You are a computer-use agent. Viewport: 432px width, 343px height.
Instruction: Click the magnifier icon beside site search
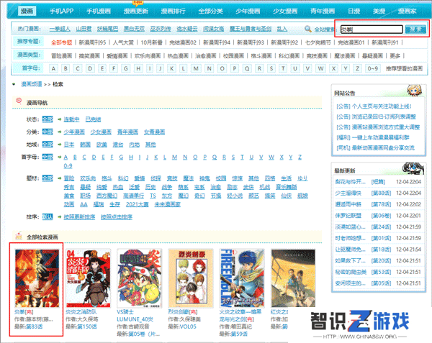[308, 29]
